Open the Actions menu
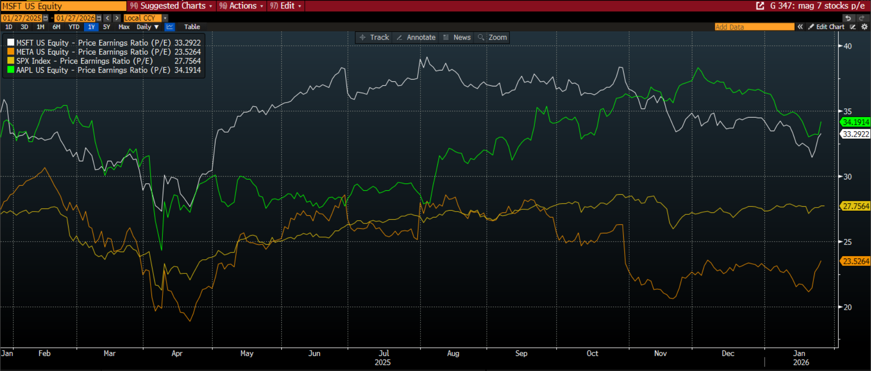The width and height of the screenshot is (871, 371). tap(241, 6)
